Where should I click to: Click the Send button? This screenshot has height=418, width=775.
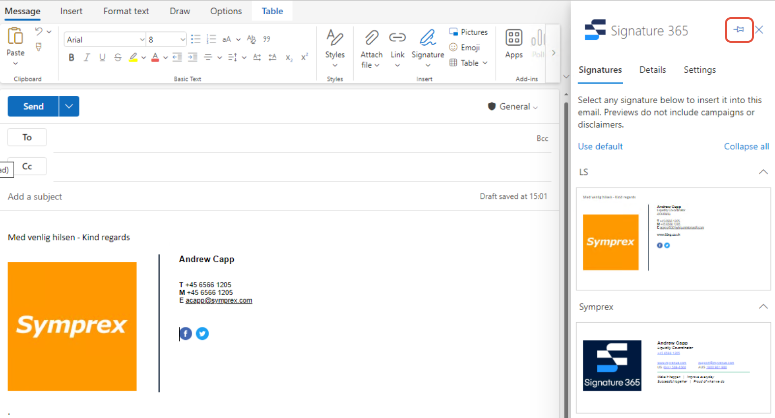click(x=33, y=106)
